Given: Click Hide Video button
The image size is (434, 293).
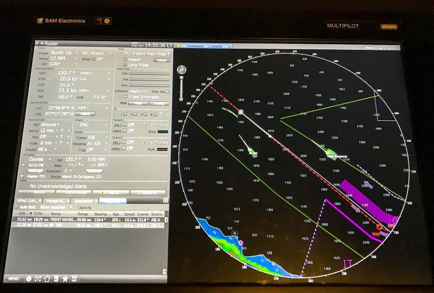Looking at the screenshot, I should (138, 103).
